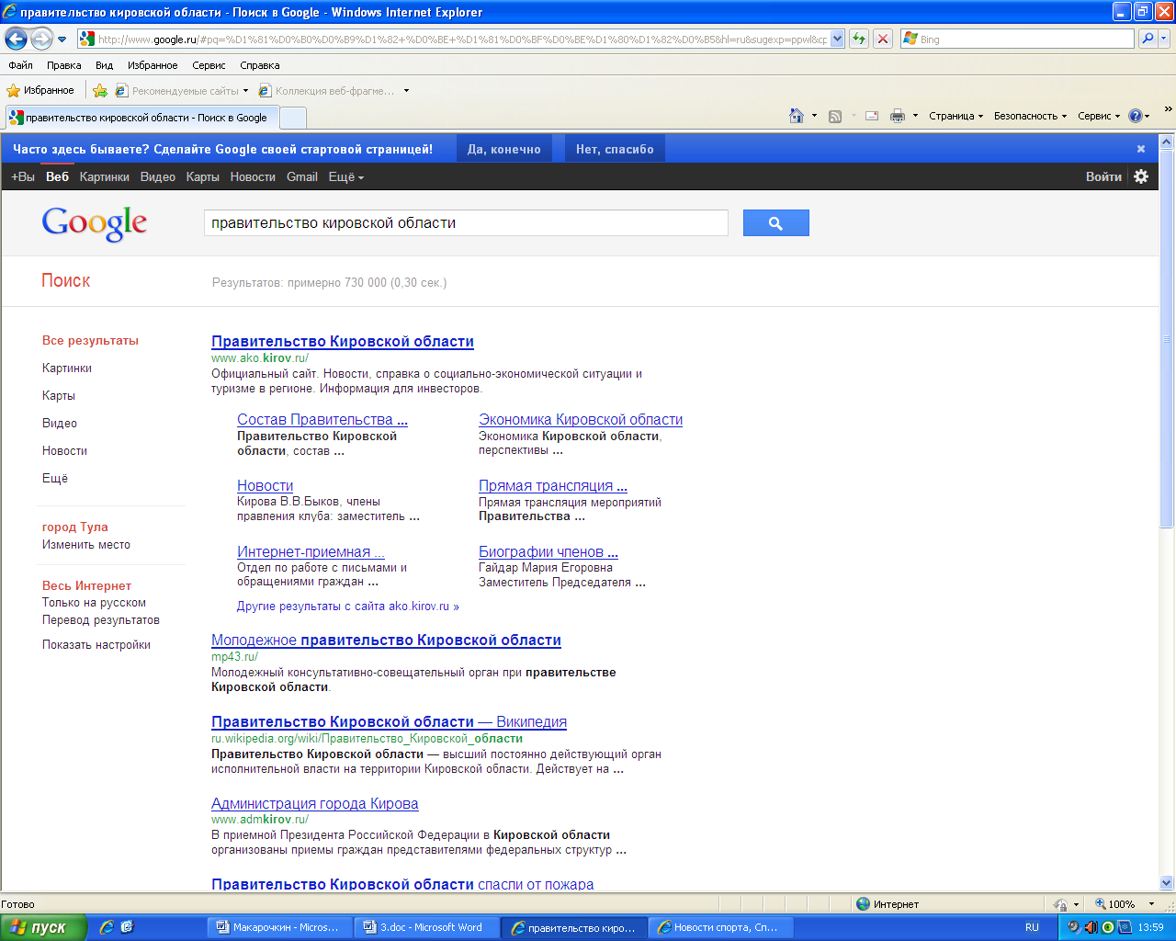Image resolution: width=1176 pixels, height=941 pixels.
Task: Open the Help question mark icon
Action: tap(1135, 116)
